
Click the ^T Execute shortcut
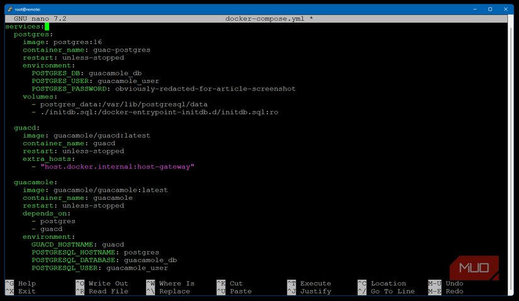click(309, 283)
